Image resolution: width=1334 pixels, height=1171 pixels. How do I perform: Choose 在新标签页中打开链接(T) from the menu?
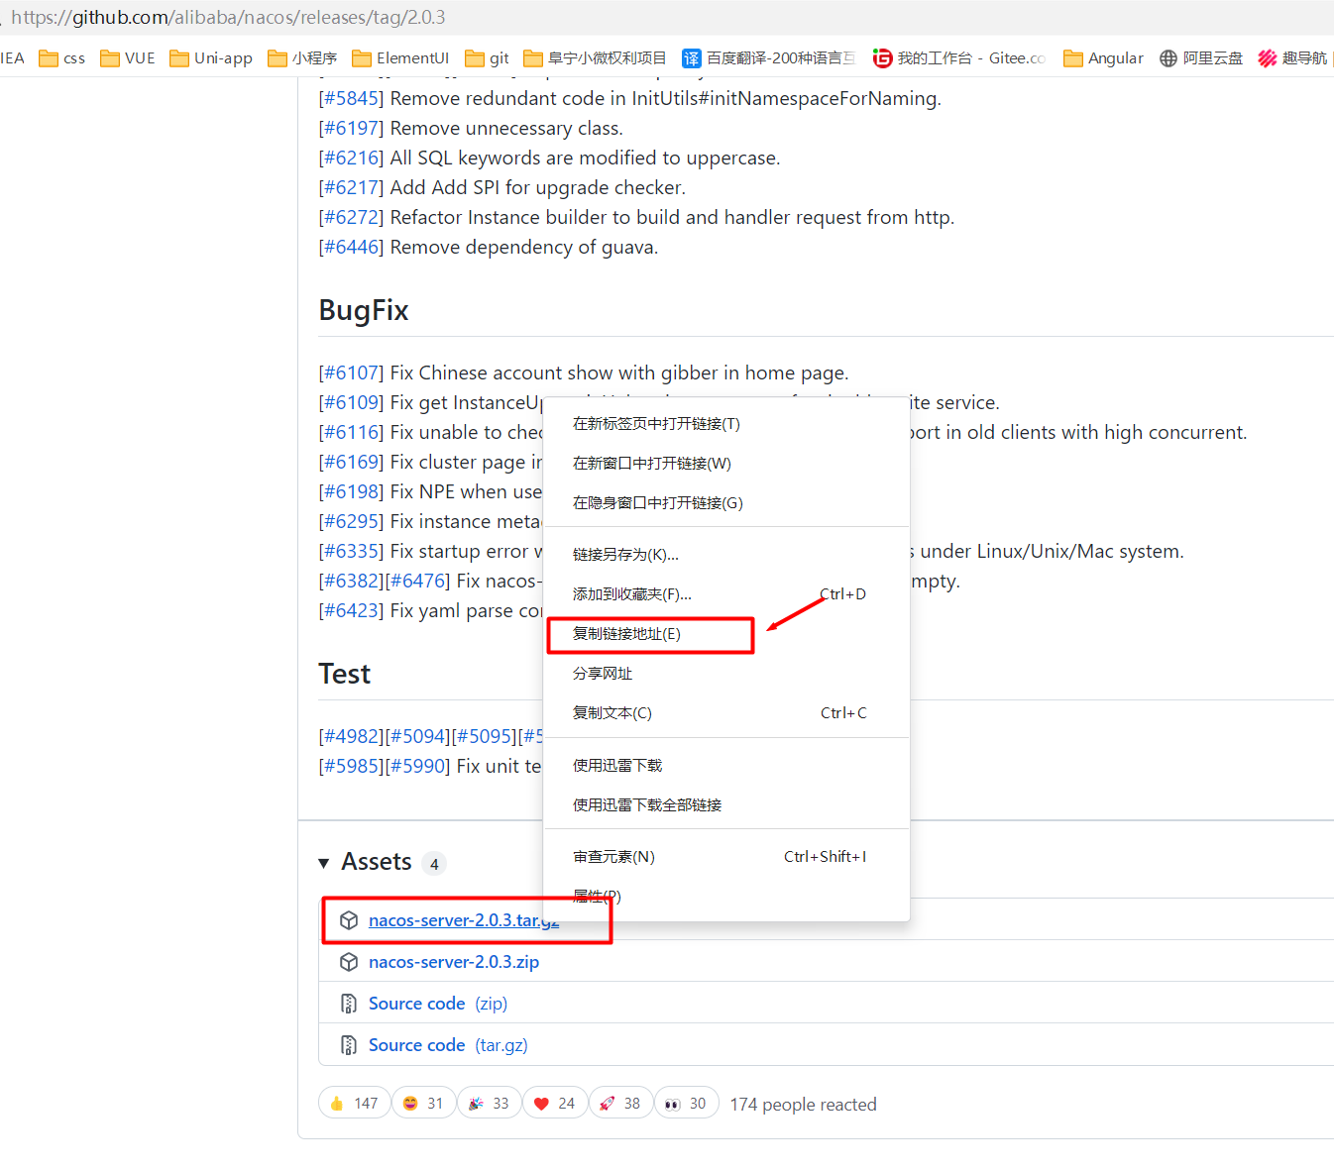726,424
